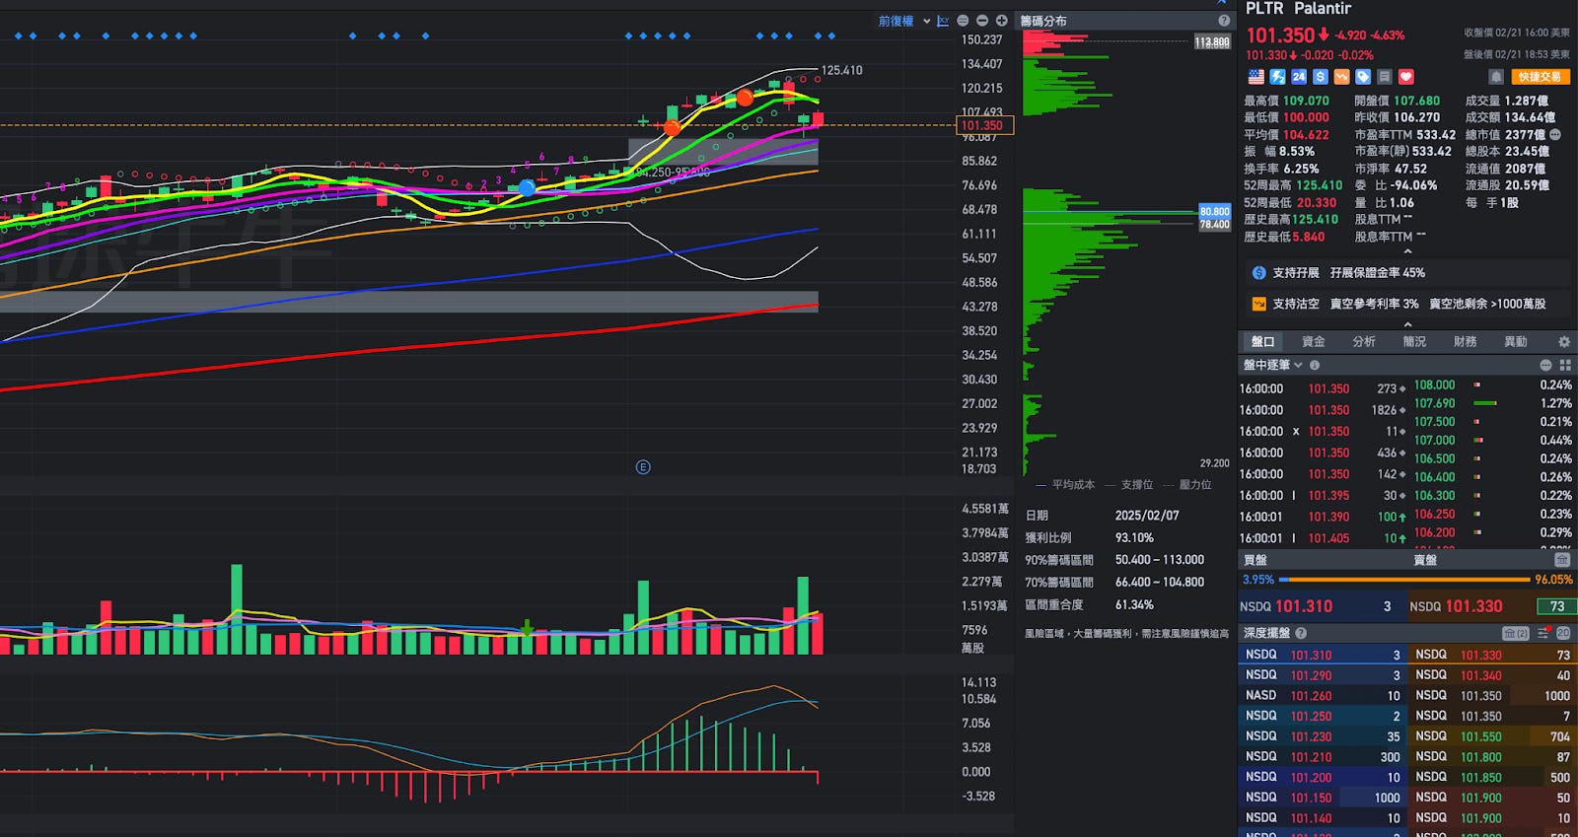Click PLTR Palantir stock title
Viewport: 1578px width, 837px height.
pos(1298,9)
